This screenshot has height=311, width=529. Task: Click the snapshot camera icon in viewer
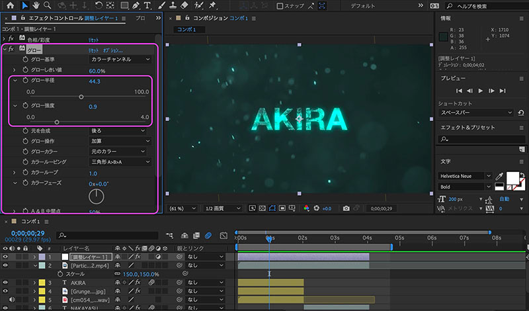pyautogui.click(x=346, y=208)
